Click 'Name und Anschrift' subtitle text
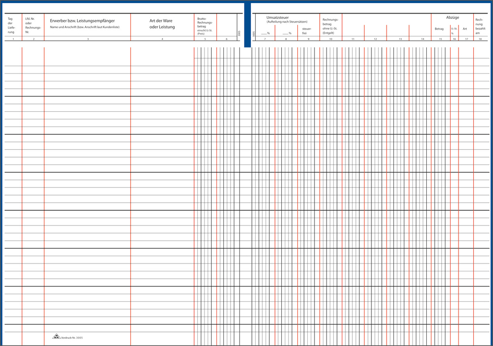 pyautogui.click(x=88, y=27)
